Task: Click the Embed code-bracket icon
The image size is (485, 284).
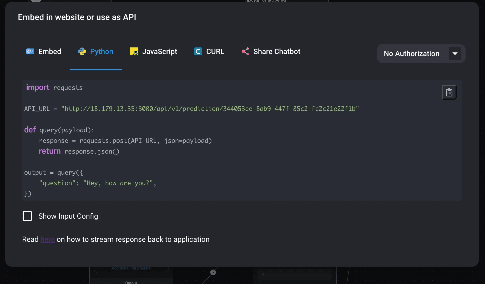Action: click(x=30, y=51)
